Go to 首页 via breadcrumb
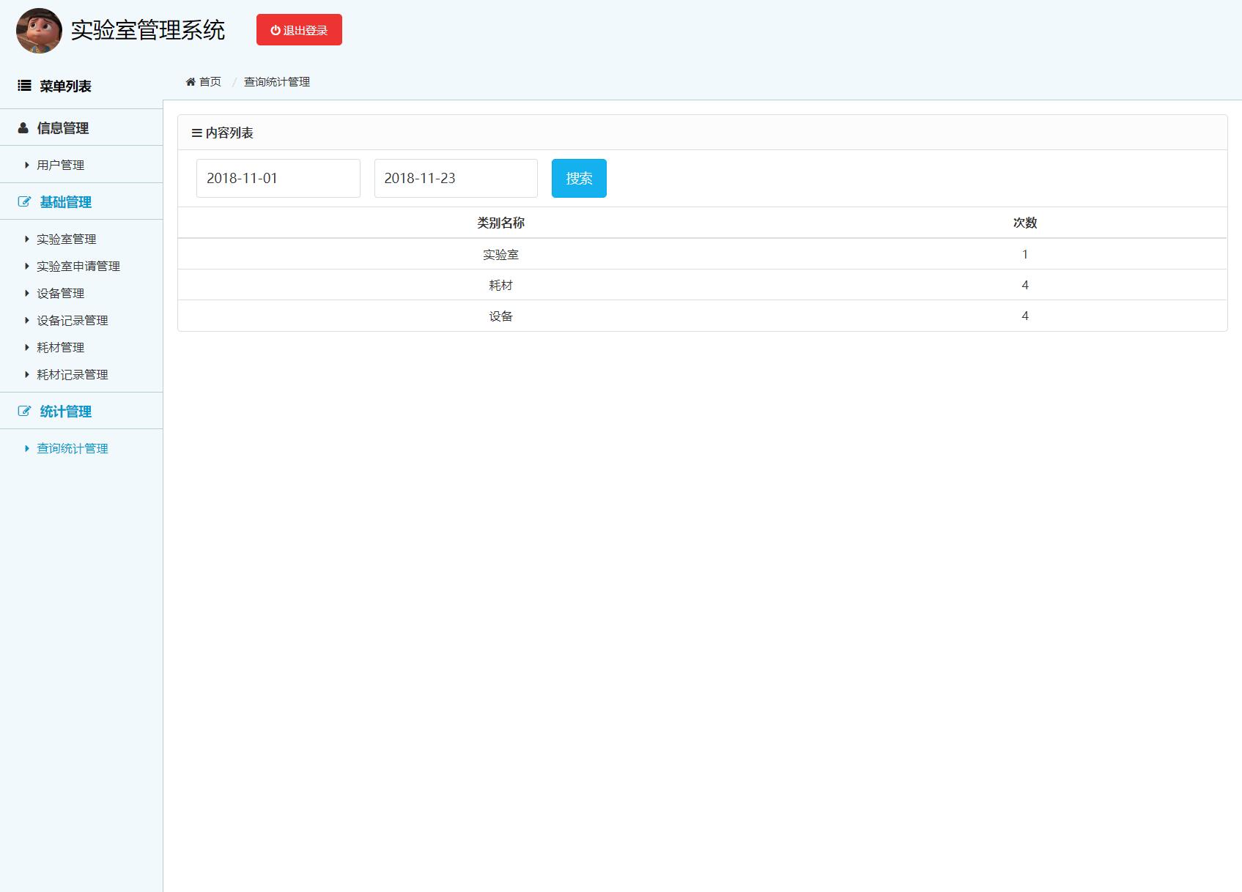 coord(210,81)
